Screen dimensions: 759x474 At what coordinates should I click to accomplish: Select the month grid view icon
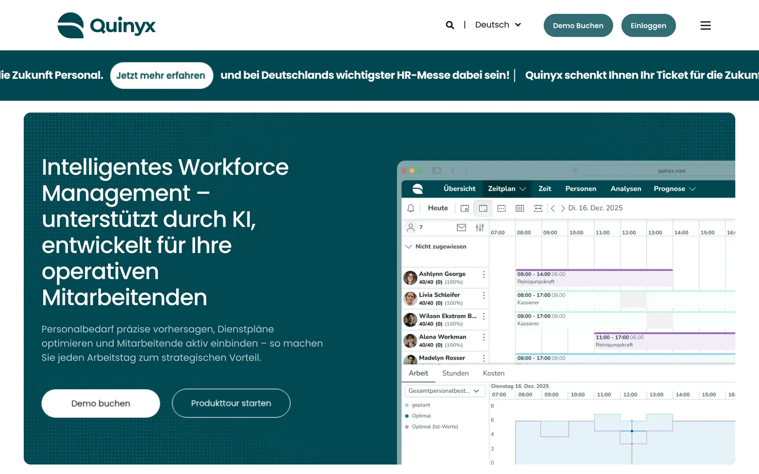520,208
